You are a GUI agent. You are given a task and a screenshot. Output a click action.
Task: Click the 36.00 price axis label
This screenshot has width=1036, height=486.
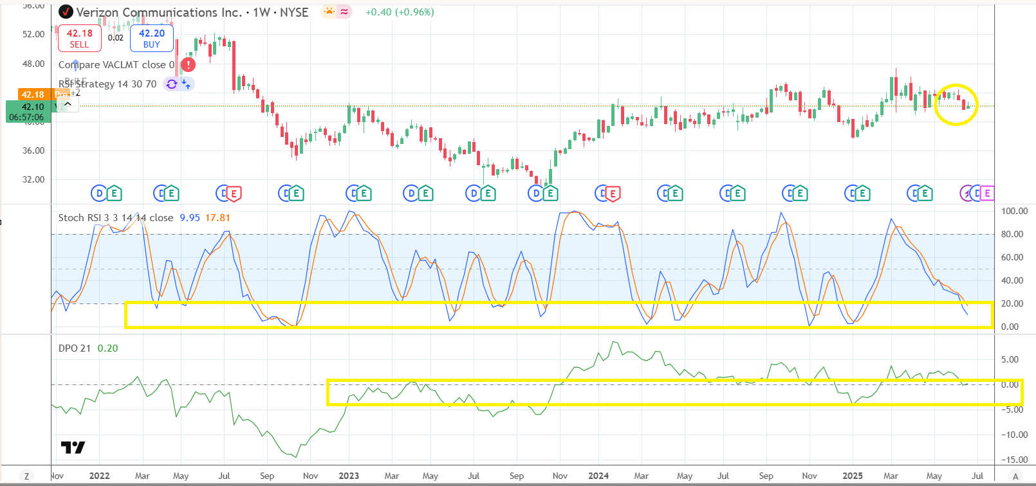pos(33,150)
